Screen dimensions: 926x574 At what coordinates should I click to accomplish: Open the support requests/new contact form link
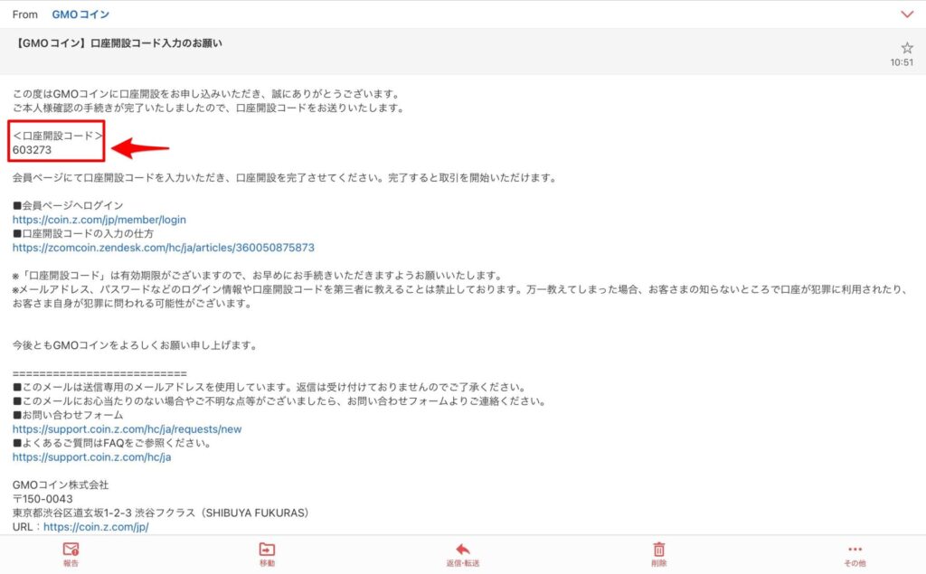pyautogui.click(x=127, y=429)
